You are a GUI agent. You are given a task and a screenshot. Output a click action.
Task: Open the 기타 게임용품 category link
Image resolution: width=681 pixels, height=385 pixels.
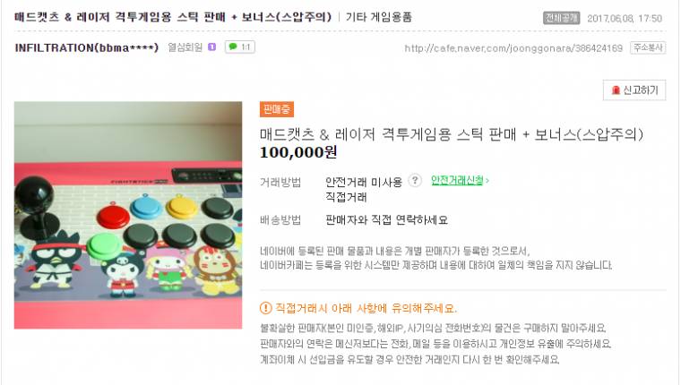[x=379, y=17]
